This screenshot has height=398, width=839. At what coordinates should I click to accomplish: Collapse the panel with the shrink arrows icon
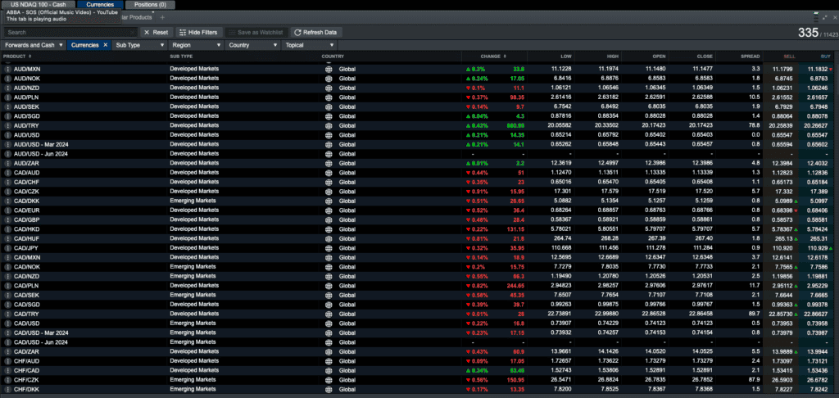pos(826,17)
